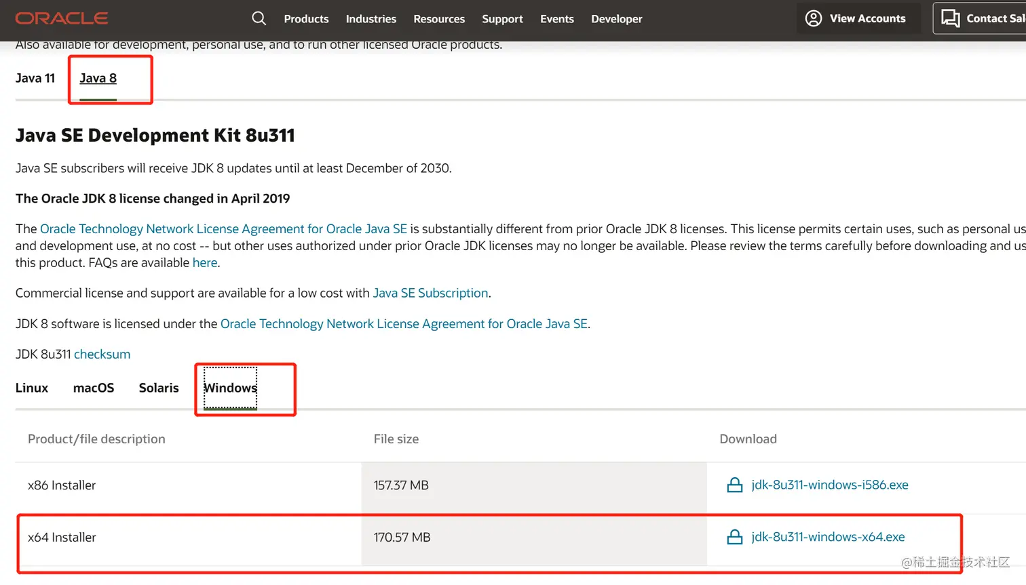Click lock icon beside jdk-8u311-windows-i586.exe

tap(735, 485)
